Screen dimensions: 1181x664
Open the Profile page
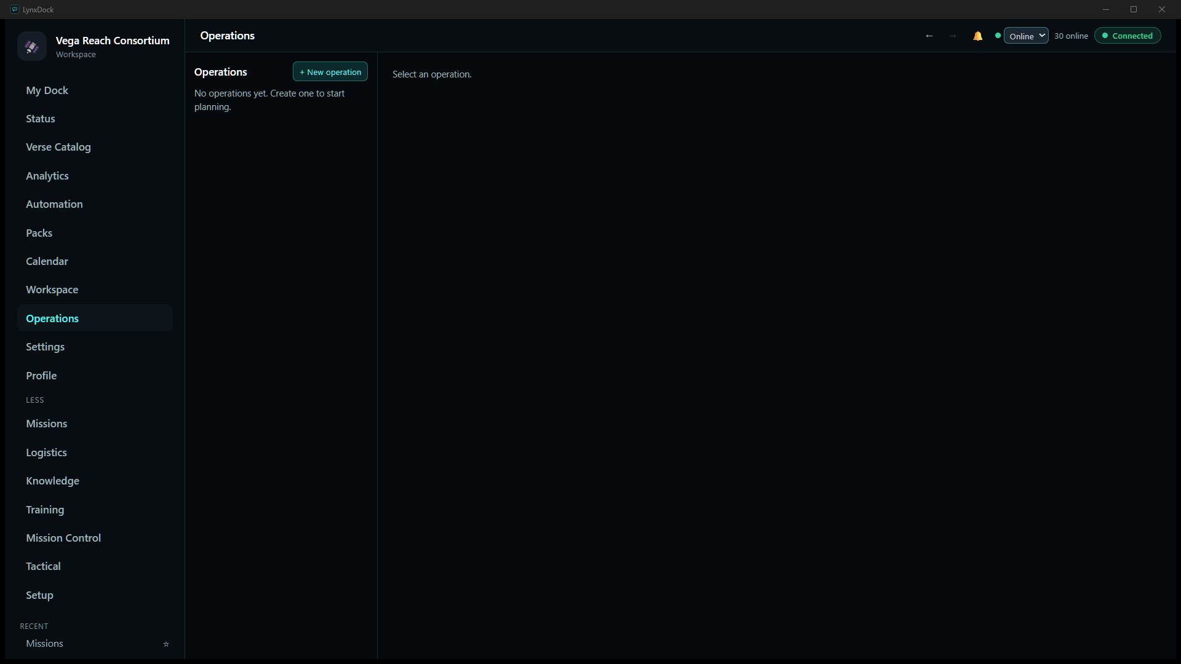[95, 376]
